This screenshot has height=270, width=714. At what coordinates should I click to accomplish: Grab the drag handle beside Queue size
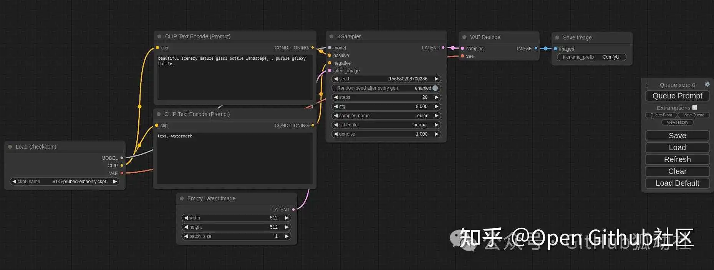[x=647, y=85]
